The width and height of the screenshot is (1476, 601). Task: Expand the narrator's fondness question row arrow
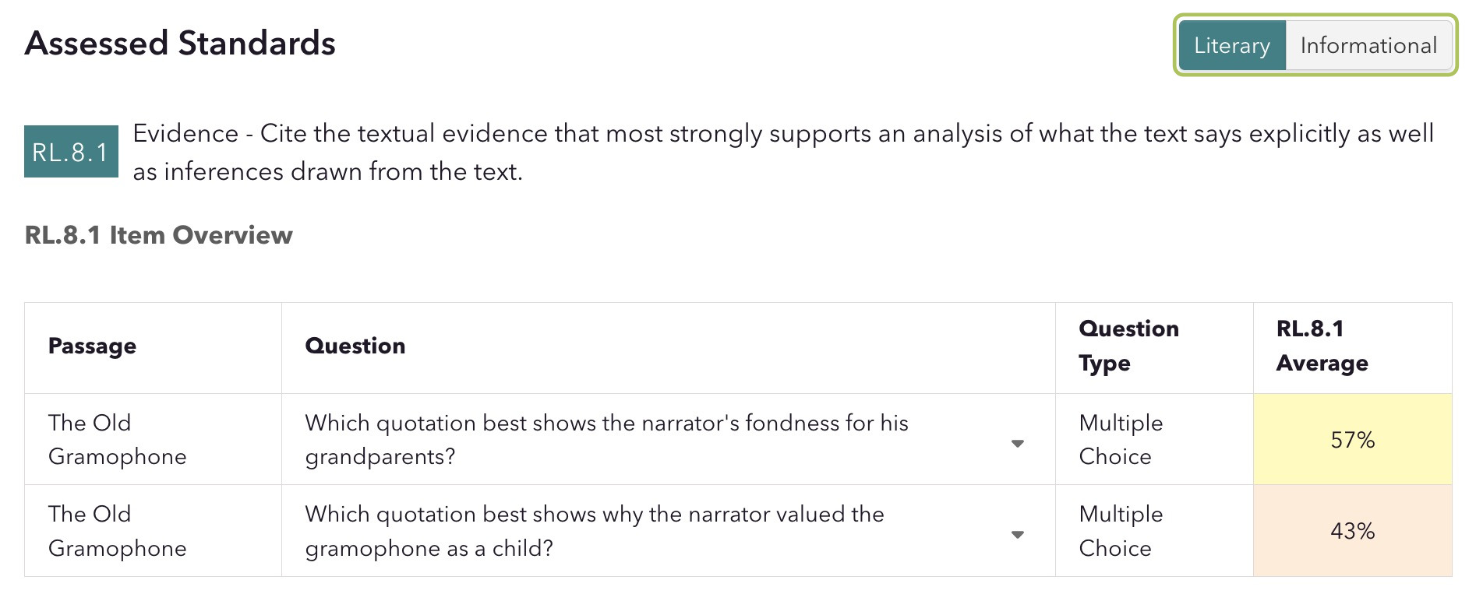pyautogui.click(x=1017, y=443)
